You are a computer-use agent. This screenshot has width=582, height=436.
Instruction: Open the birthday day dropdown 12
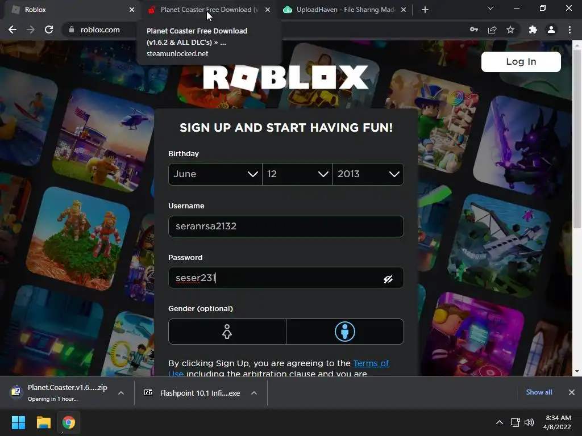tap(297, 174)
